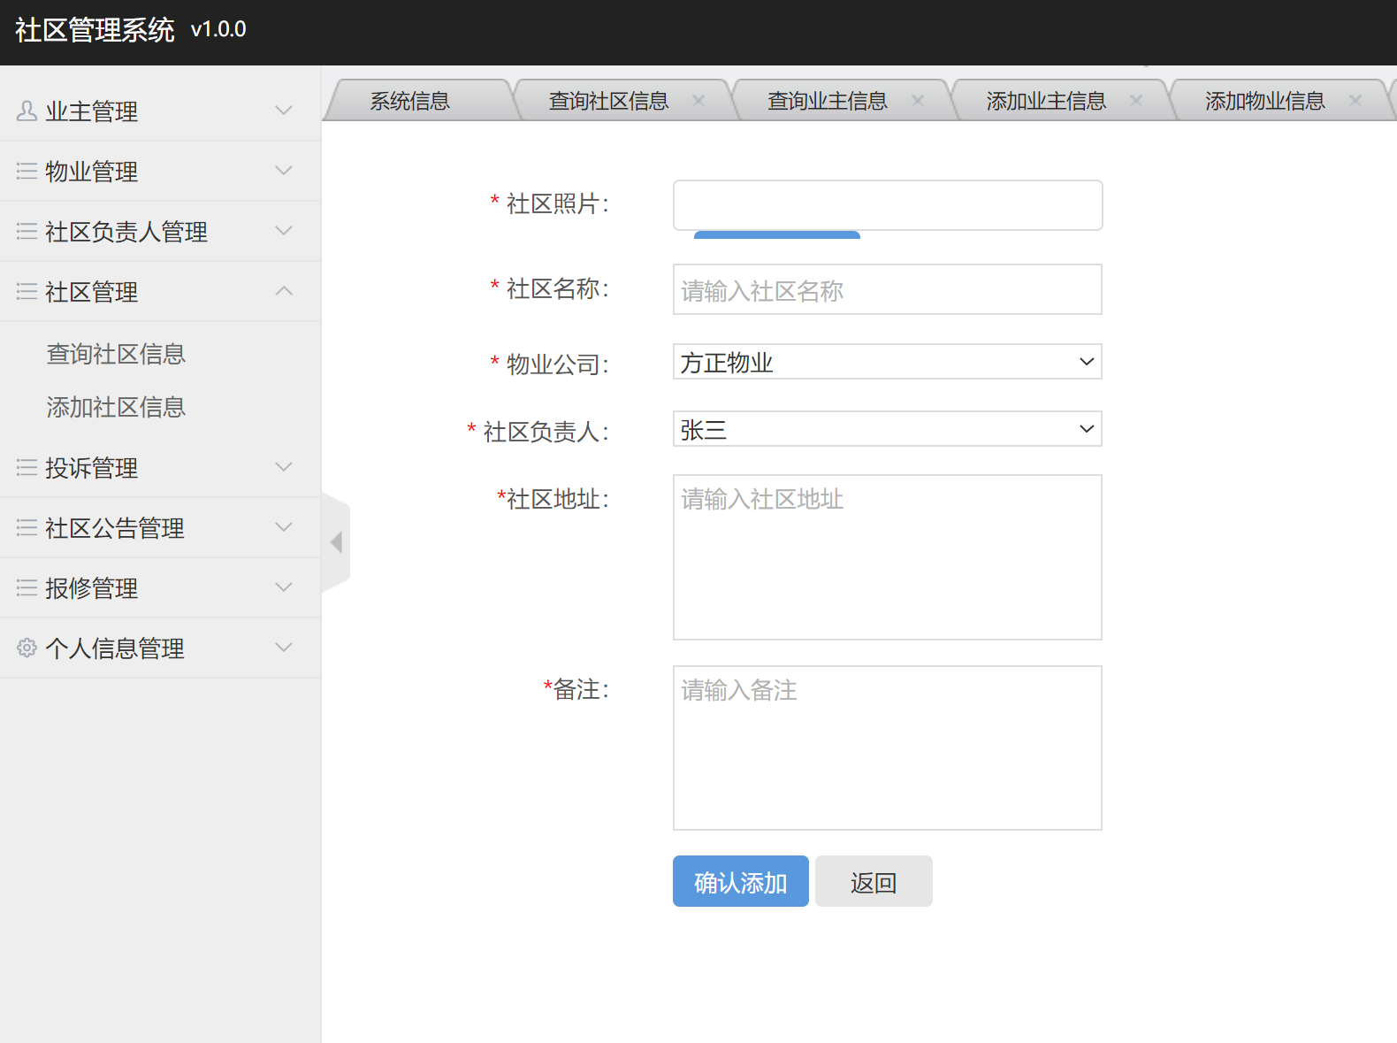Click into the 社区地址 text area
Viewport: 1397px width, 1043px height.
887,557
